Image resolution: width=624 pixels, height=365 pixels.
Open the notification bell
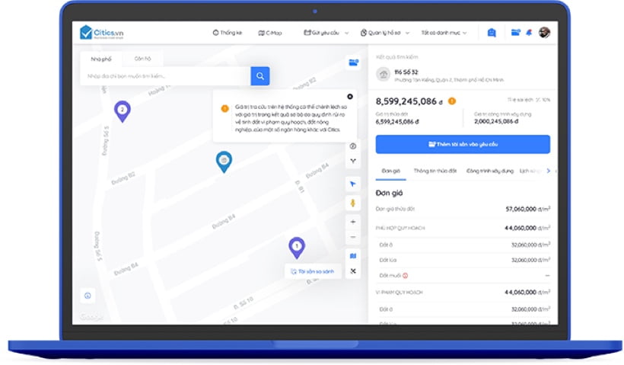click(529, 33)
